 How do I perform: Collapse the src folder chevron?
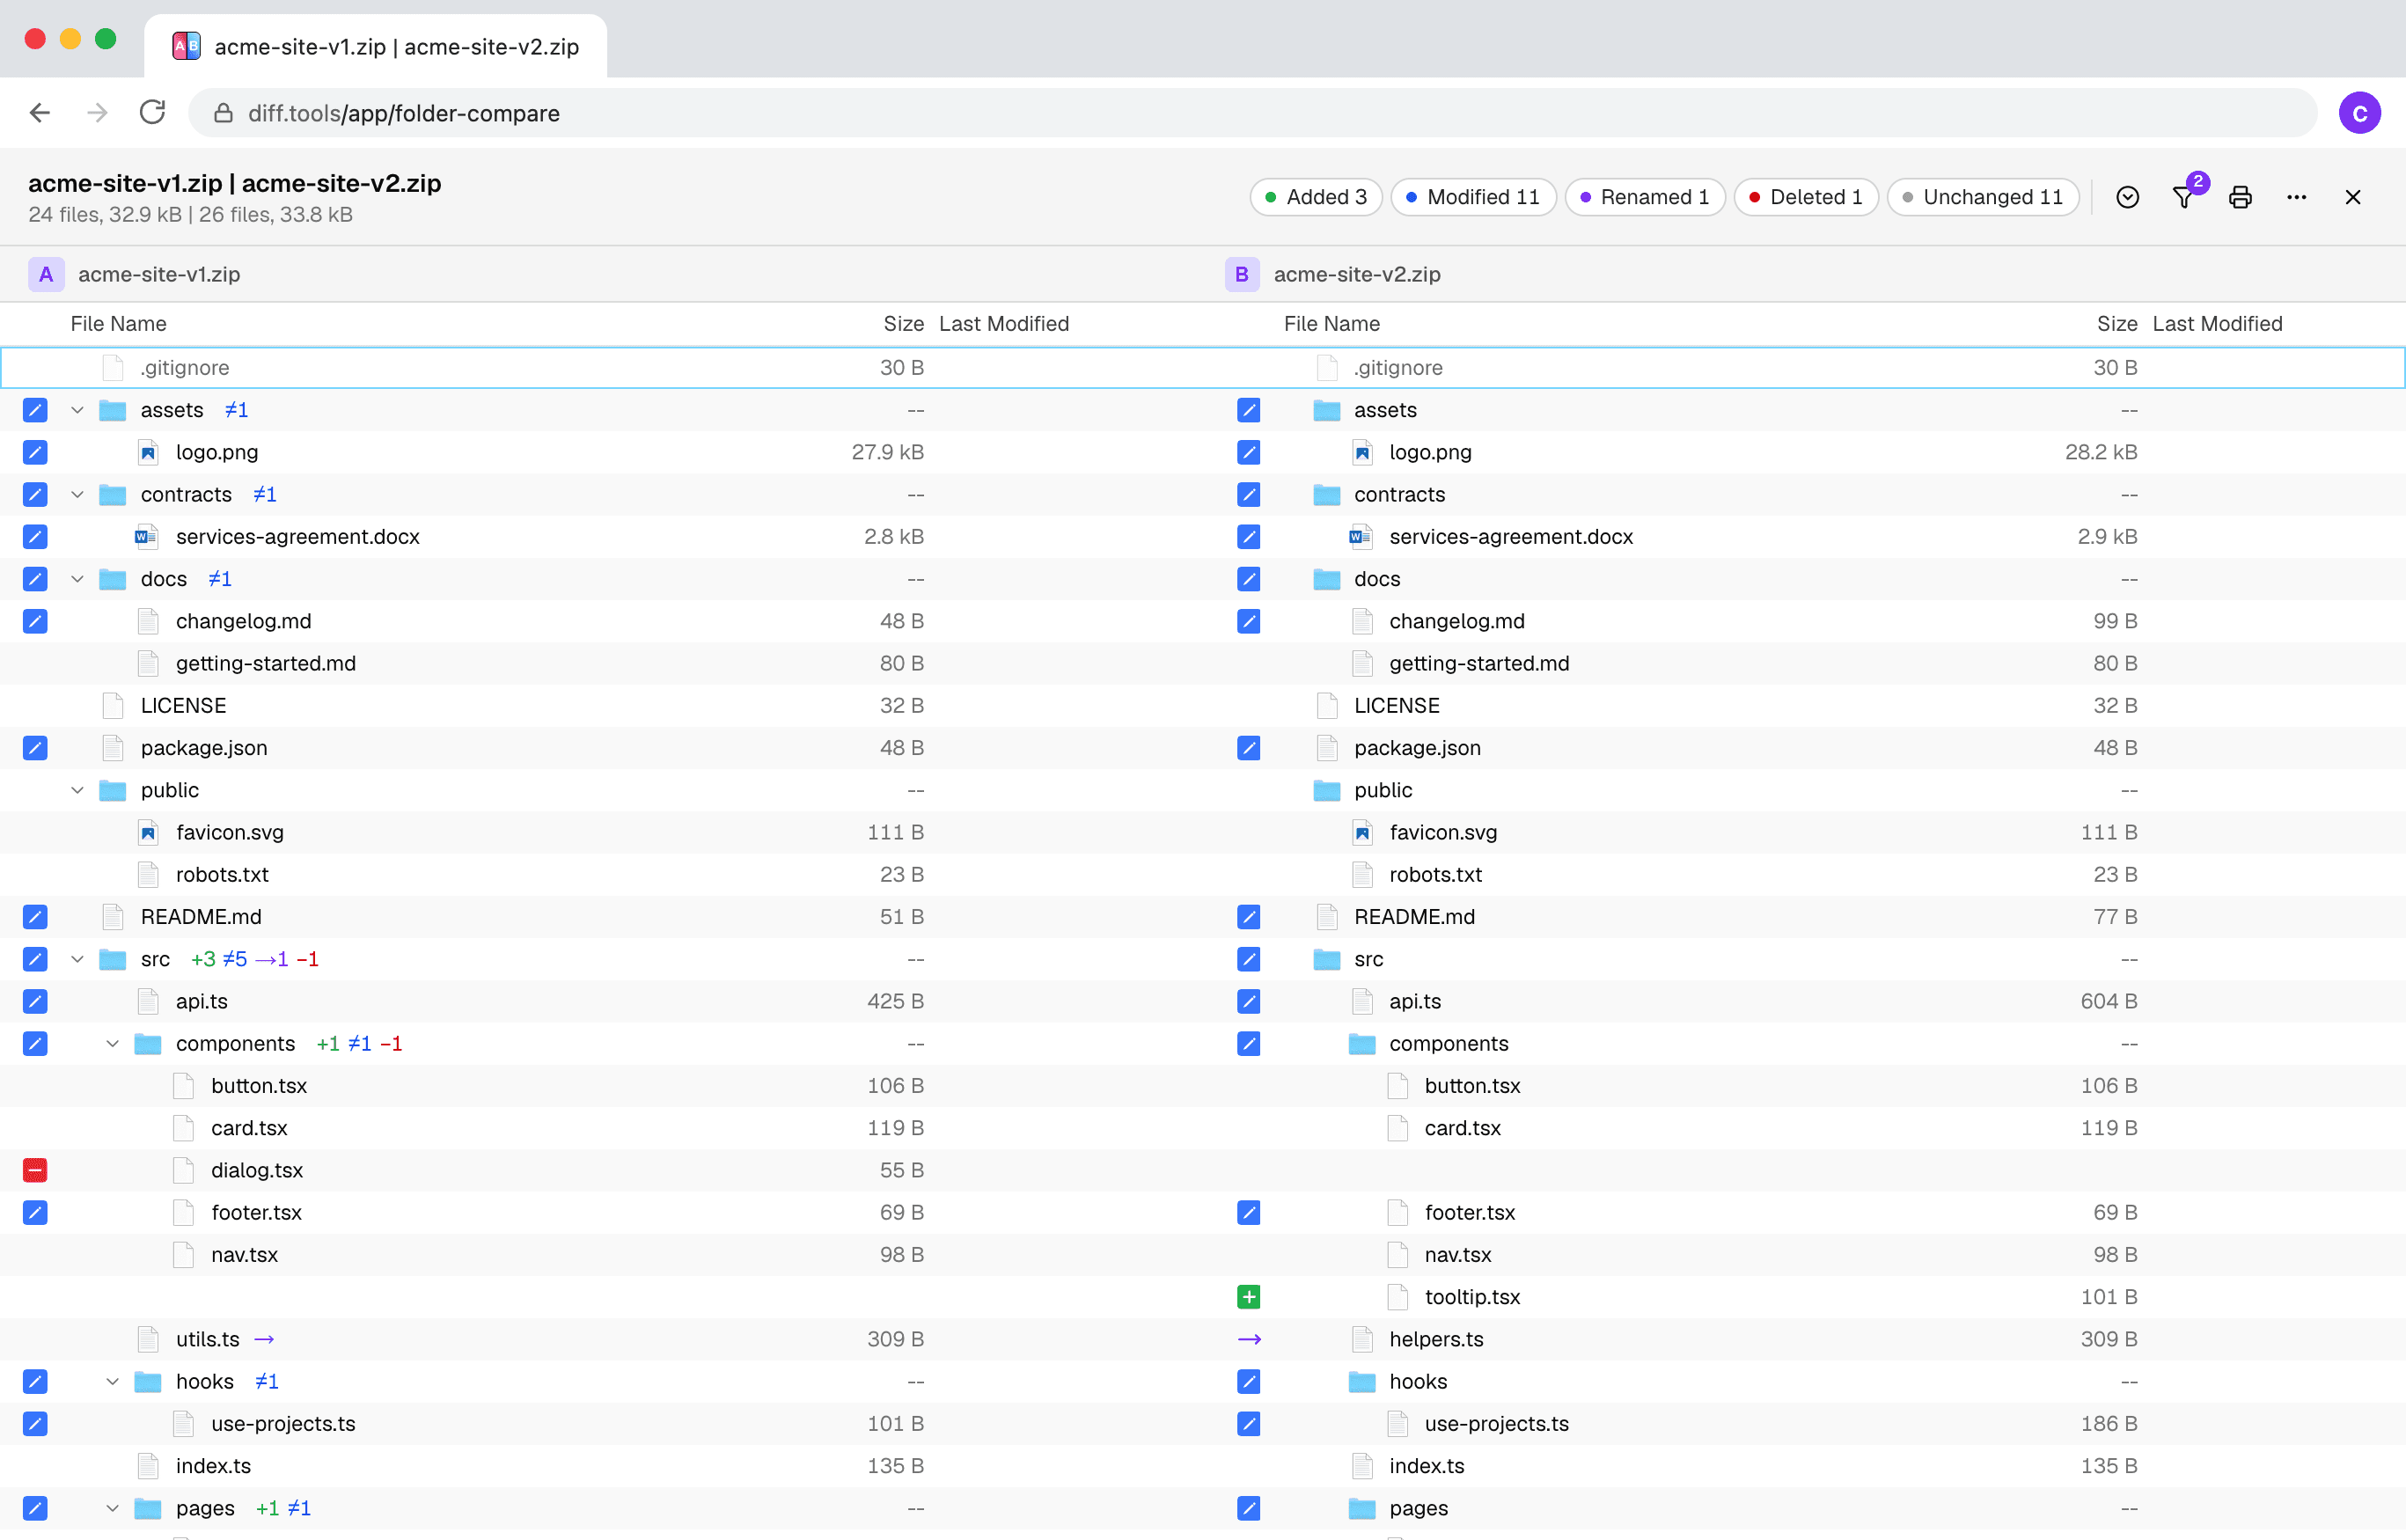point(77,959)
